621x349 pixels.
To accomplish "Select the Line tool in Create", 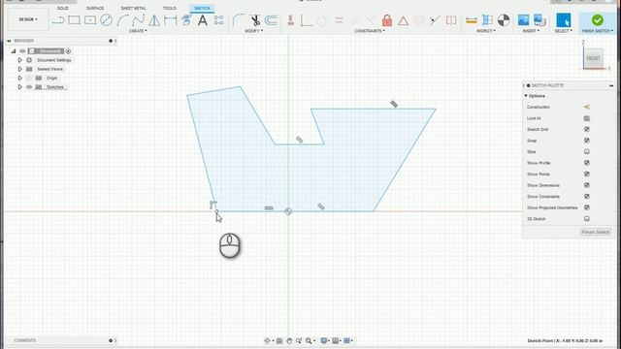I will [x=58, y=20].
